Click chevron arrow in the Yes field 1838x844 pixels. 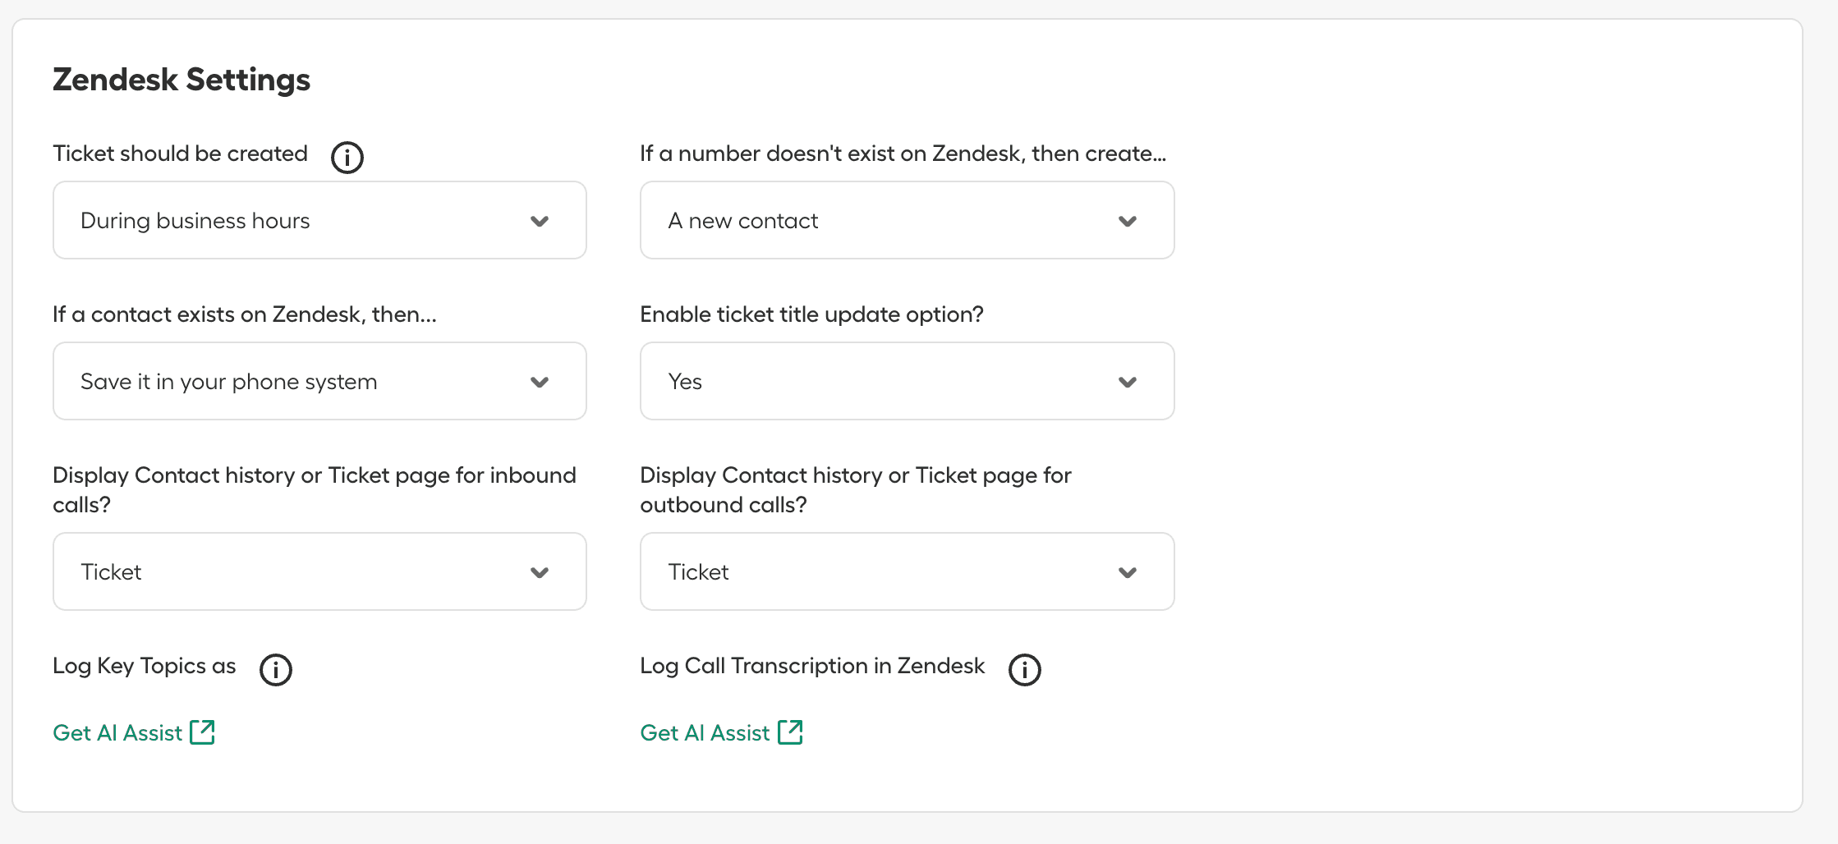(x=1128, y=382)
